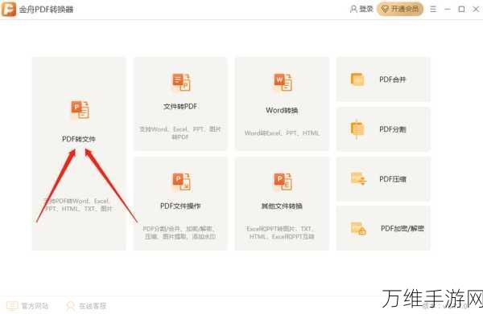Open the 在线客服 link

tap(93, 306)
